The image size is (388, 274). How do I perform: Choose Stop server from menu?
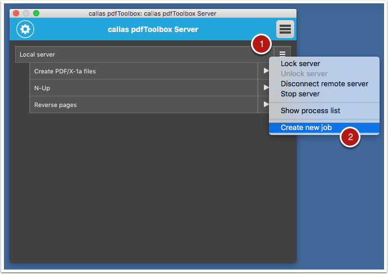click(x=324, y=94)
